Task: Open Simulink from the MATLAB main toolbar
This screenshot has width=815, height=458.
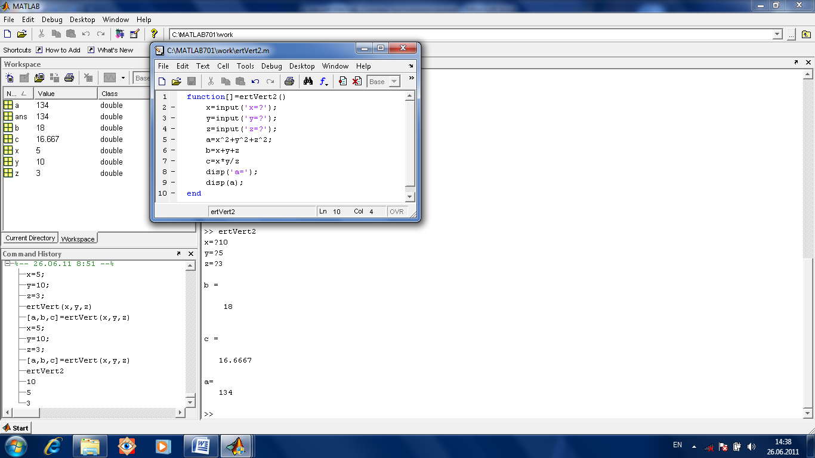Action: 120,34
